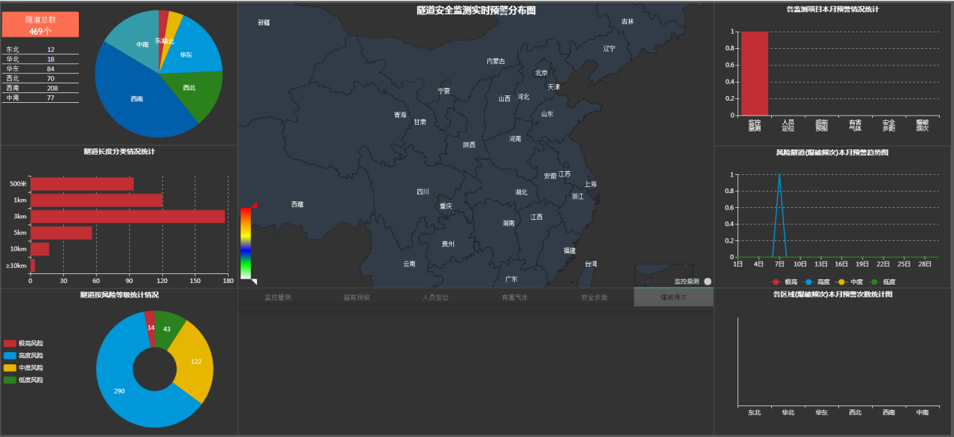Click the top handle of the color scale
This screenshot has width=954, height=437.
point(254,205)
